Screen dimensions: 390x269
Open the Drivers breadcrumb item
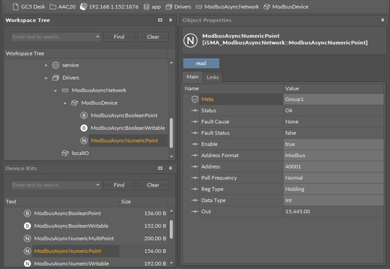[x=178, y=7]
